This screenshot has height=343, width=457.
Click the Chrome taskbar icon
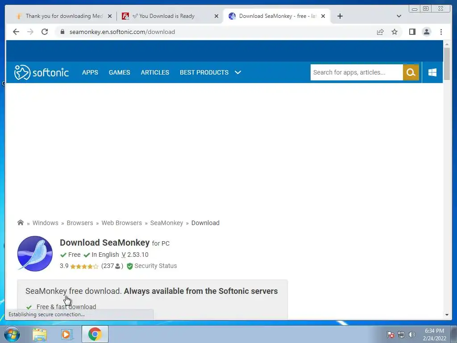point(95,334)
